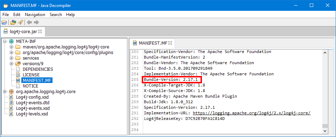This screenshot has width=336, height=137.
Task: Click the org.apache.logging.log4j.core package icon
Action: (11, 92)
